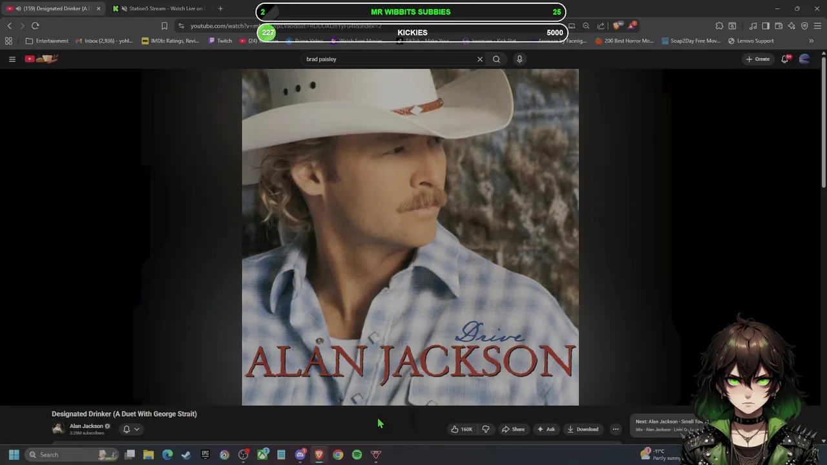Open more actions three-dot menu
Viewport: 827px width, 465px height.
pos(616,429)
